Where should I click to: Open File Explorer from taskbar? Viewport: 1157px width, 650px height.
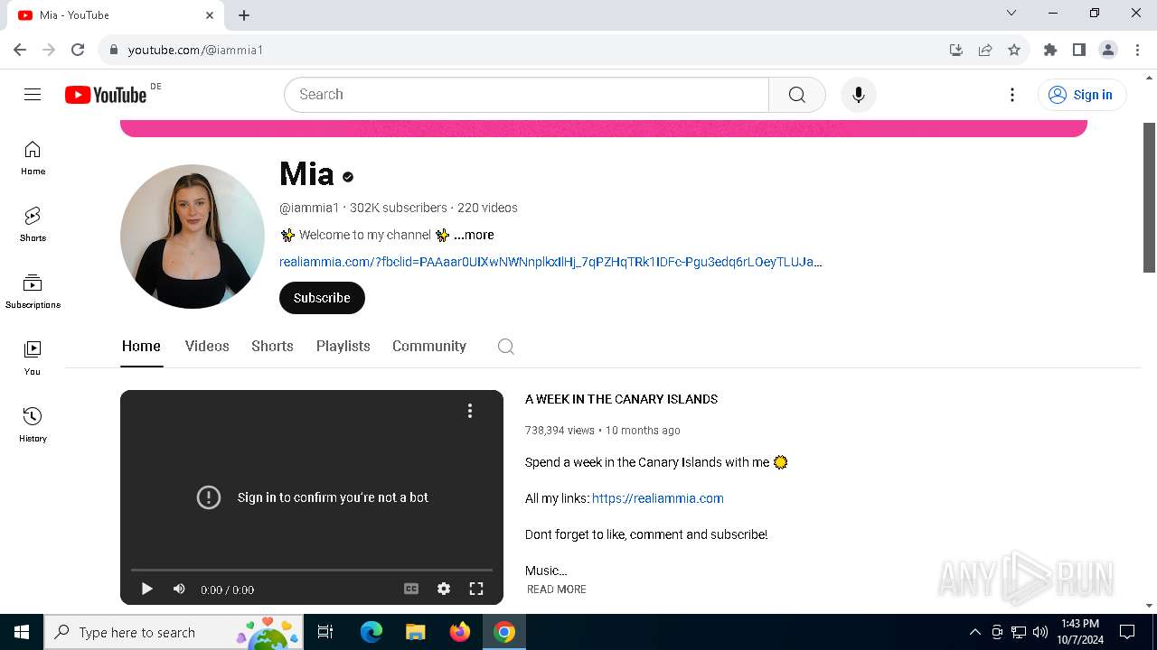coord(416,632)
